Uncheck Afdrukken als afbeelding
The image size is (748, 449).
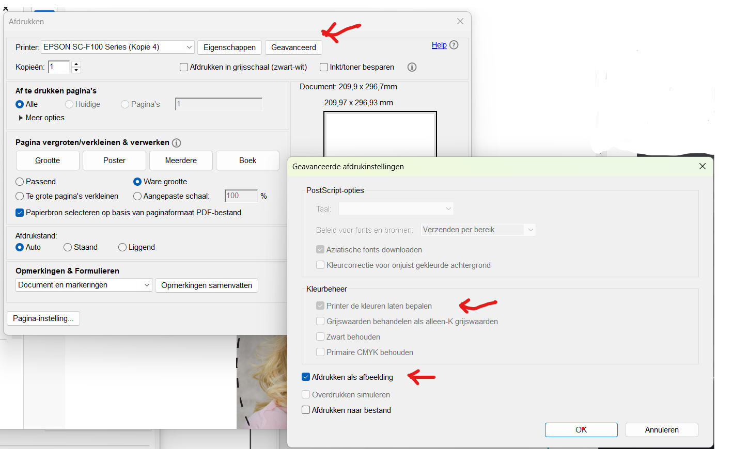(306, 377)
